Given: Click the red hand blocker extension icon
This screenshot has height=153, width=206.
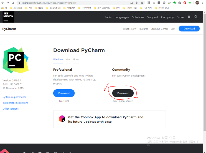Looking at the screenshot, I should [185, 3].
